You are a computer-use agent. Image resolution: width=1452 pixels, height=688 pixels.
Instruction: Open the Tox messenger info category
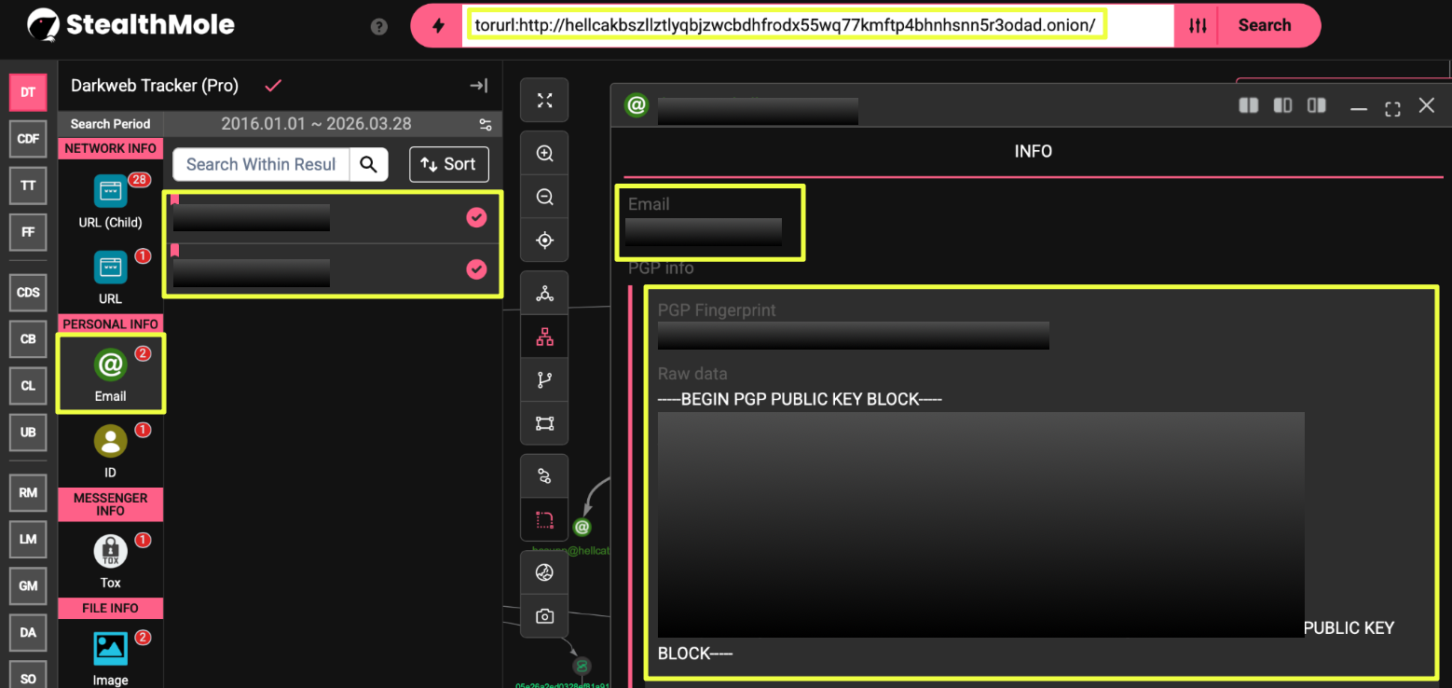point(110,558)
